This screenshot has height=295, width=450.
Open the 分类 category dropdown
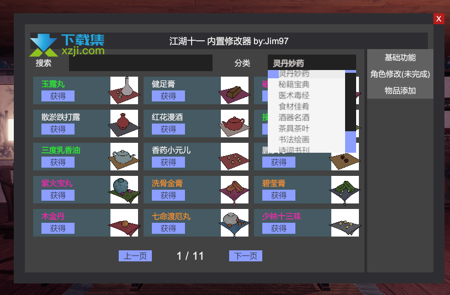(311, 63)
